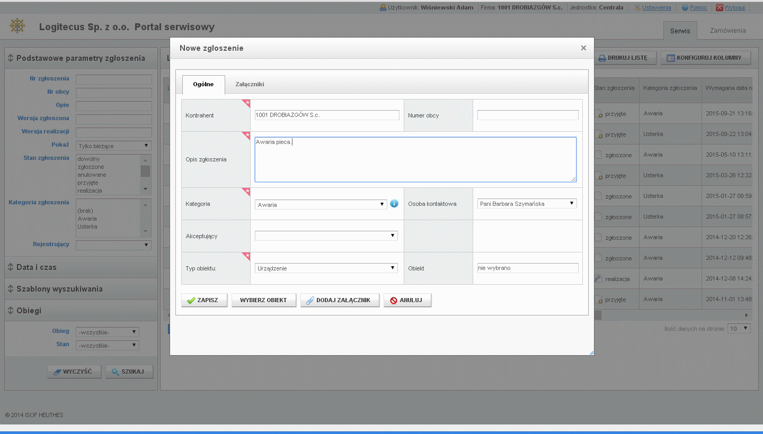Click into the Numer obcy field in dialog
The height and width of the screenshot is (434, 763).
click(x=528, y=115)
